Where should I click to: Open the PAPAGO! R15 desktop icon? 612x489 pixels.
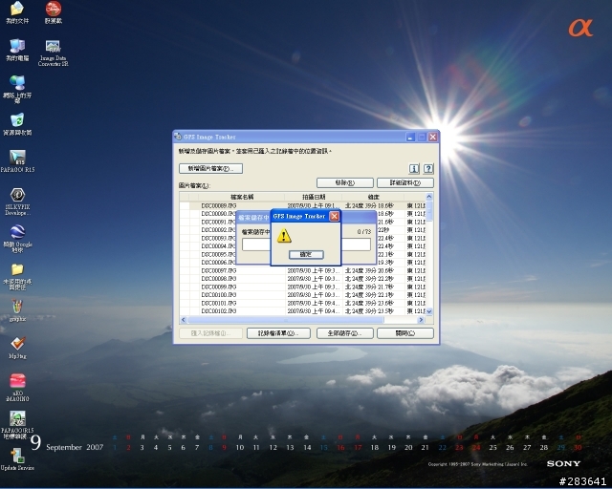point(17,161)
